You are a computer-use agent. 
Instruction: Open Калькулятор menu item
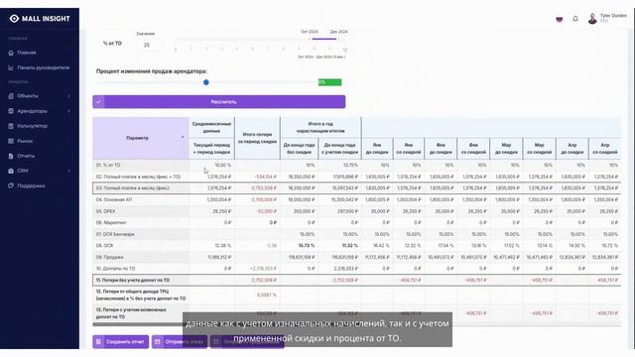point(33,126)
